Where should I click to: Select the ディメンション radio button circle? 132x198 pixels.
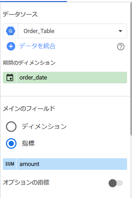pyautogui.click(x=11, y=127)
